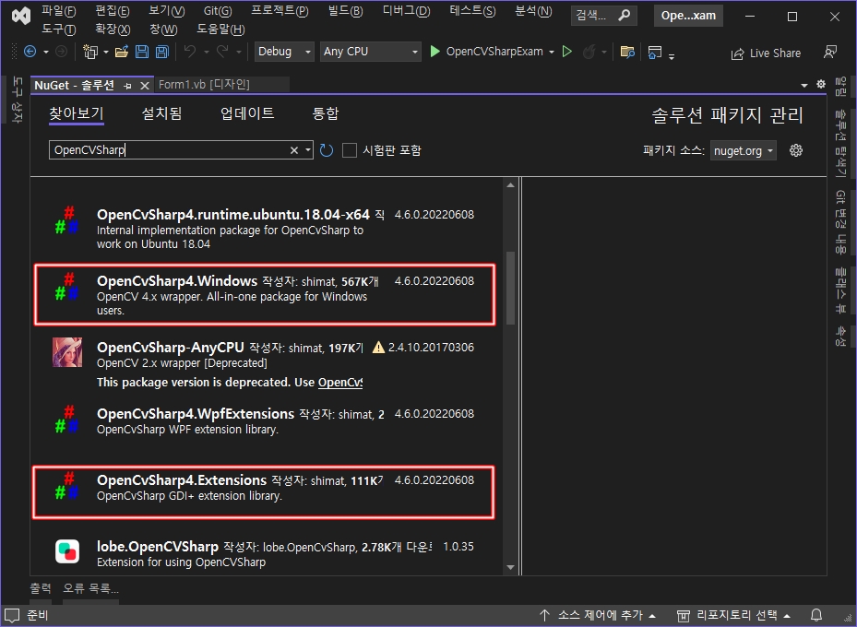Start debugging OpenCVSharpExam with green play
The image size is (857, 627).
[x=435, y=52]
